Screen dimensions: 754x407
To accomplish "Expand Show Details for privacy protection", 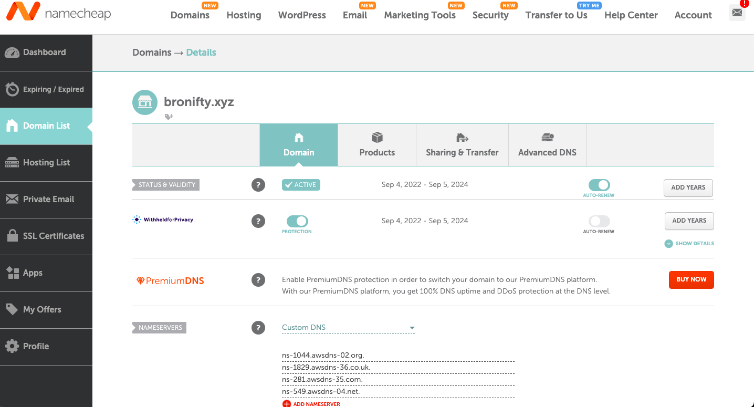I will click(689, 243).
